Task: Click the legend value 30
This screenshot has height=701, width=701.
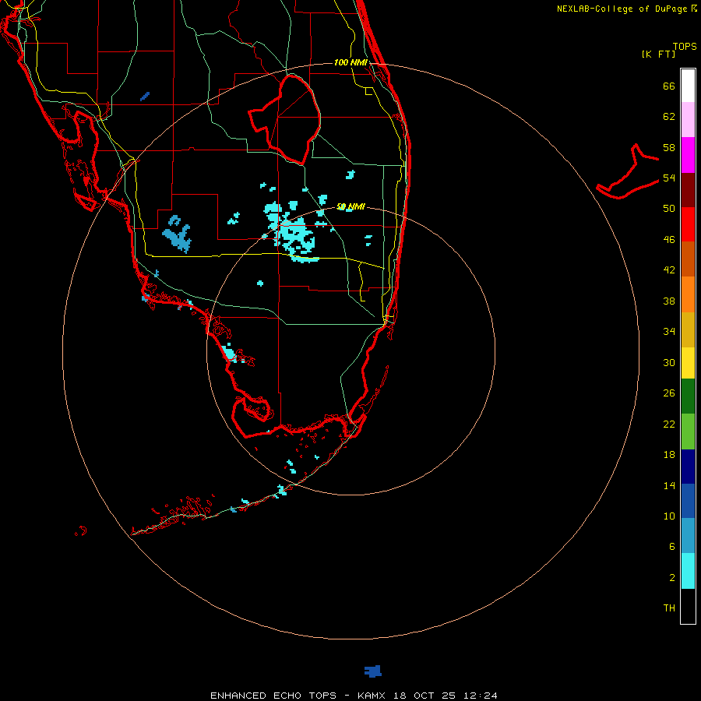Action: (669, 362)
